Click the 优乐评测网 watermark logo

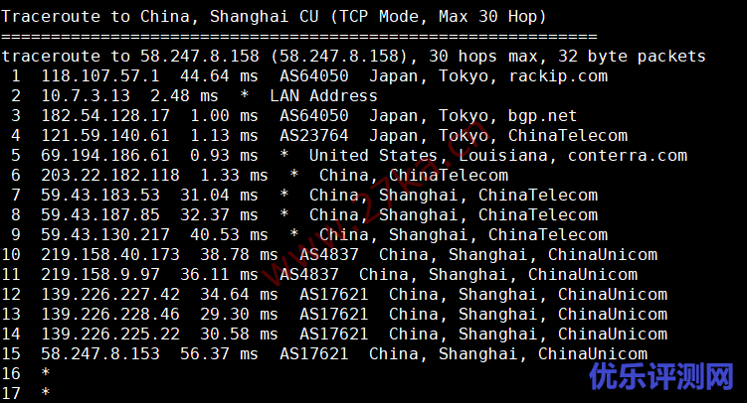click(x=660, y=377)
